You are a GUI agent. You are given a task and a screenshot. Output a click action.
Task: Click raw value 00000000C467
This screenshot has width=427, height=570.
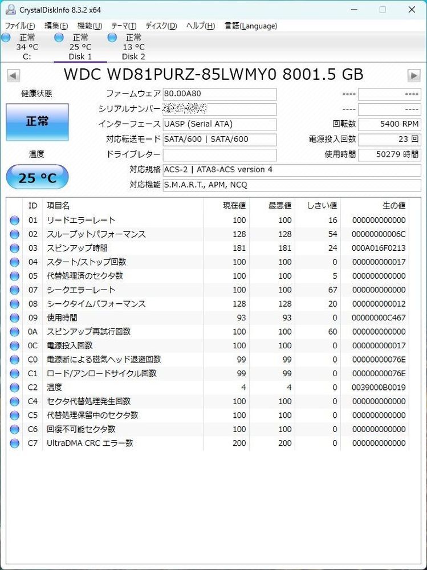tap(379, 317)
